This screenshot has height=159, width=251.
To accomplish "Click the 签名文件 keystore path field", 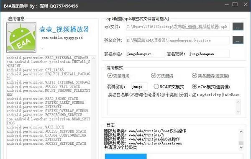I will 178,40.
